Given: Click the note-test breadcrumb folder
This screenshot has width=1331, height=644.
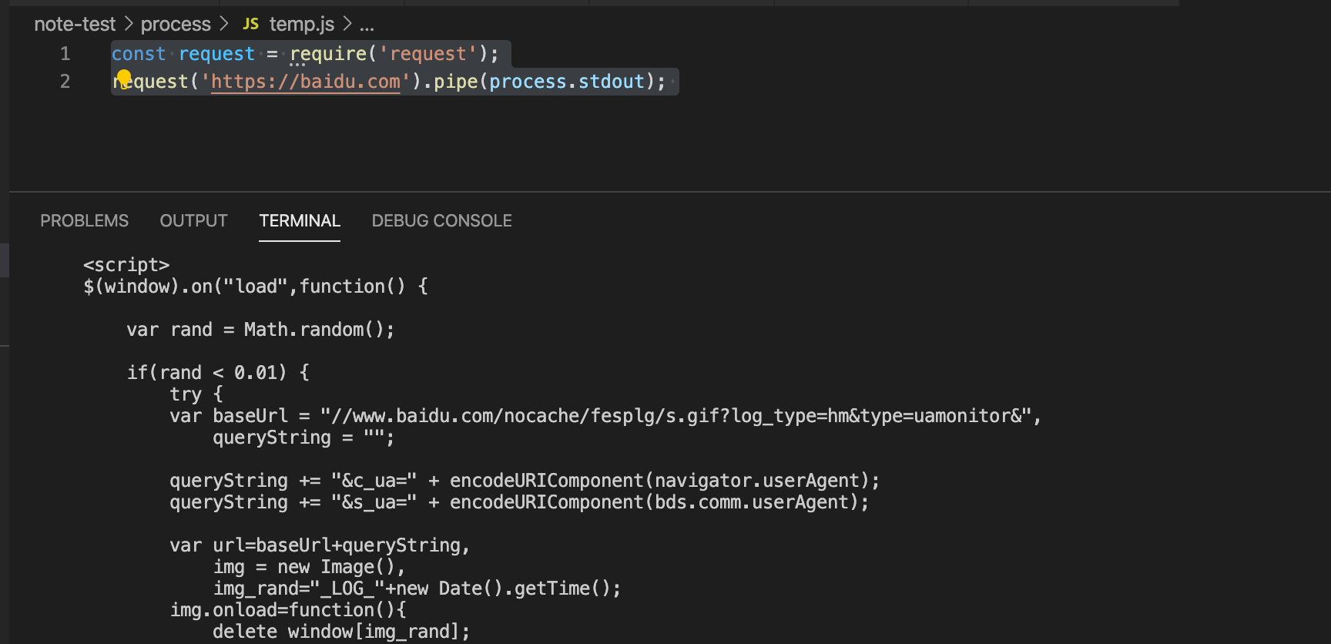Looking at the screenshot, I should point(75,24).
